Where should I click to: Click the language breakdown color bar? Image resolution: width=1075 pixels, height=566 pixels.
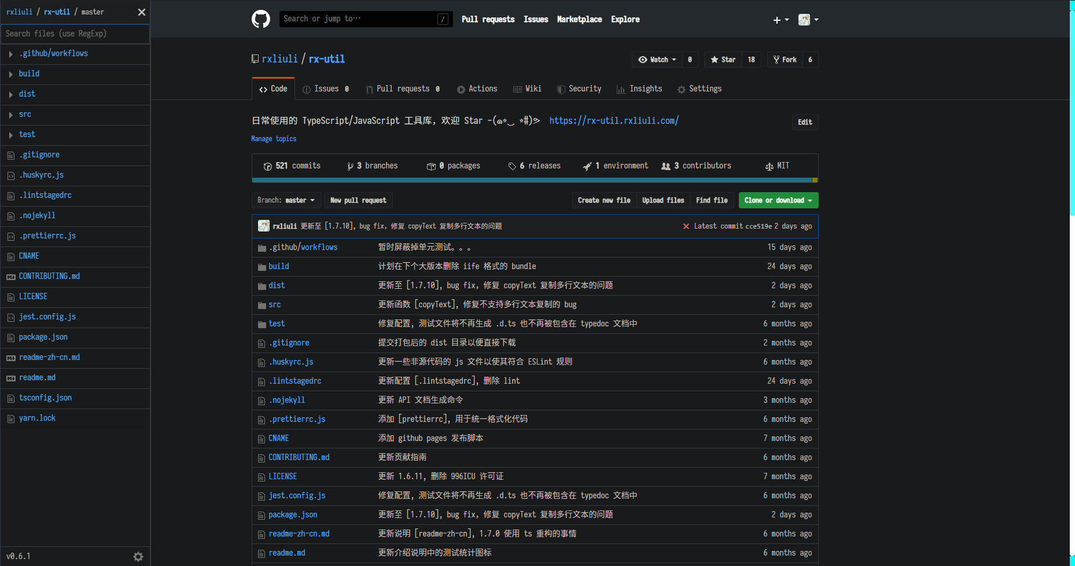535,181
